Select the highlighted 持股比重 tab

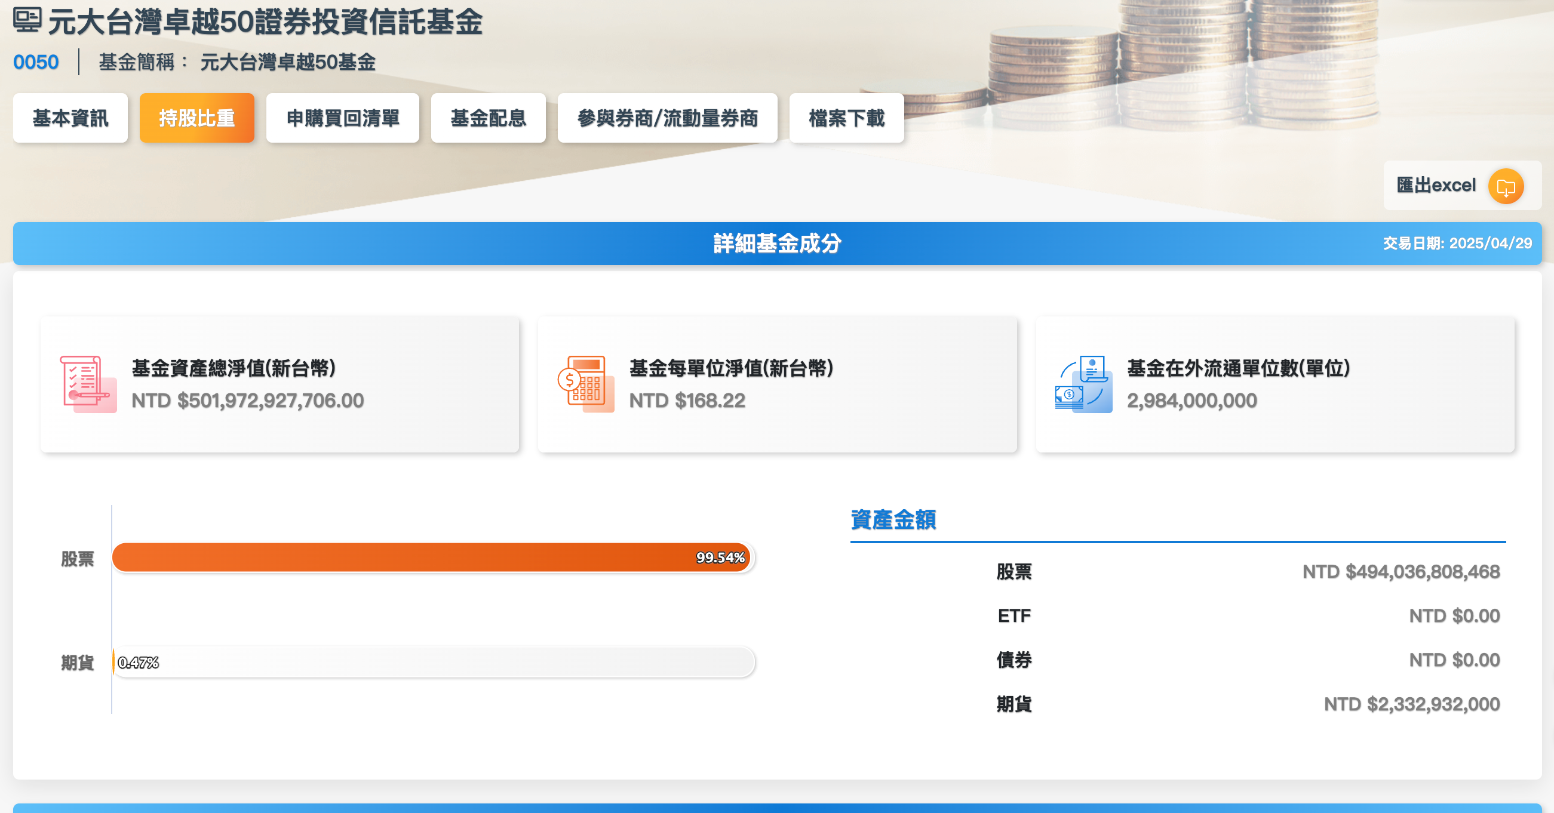coord(197,118)
